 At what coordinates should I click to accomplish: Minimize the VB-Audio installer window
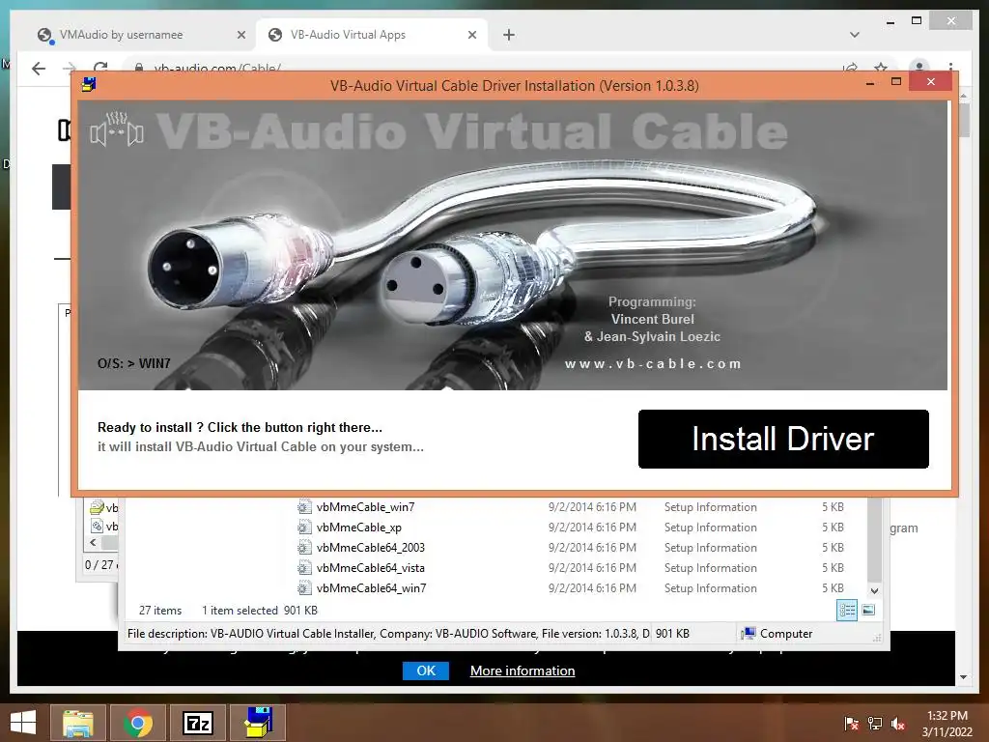pos(870,82)
